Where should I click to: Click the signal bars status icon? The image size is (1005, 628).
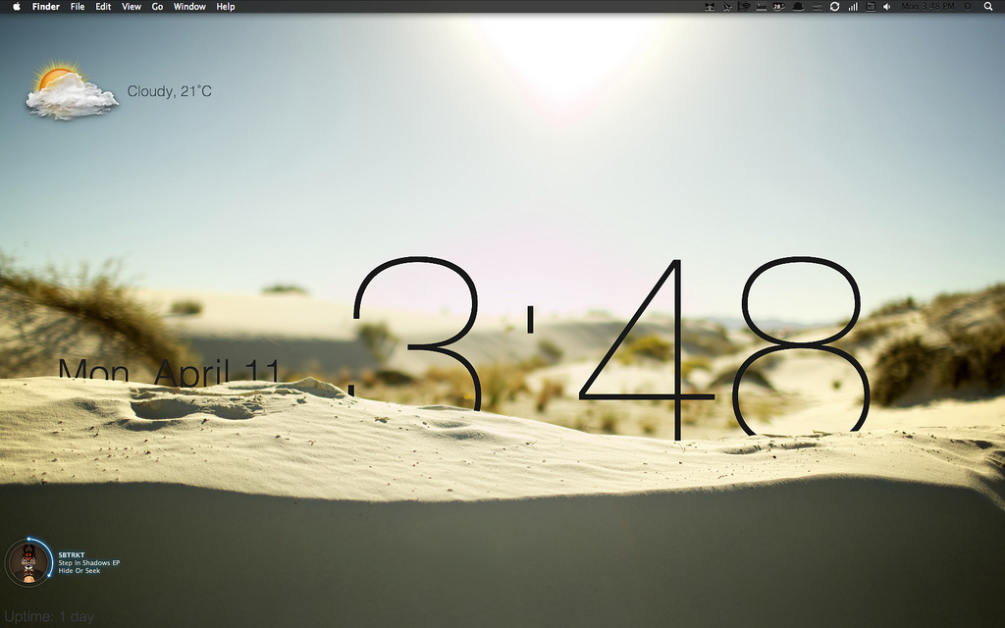click(x=853, y=7)
